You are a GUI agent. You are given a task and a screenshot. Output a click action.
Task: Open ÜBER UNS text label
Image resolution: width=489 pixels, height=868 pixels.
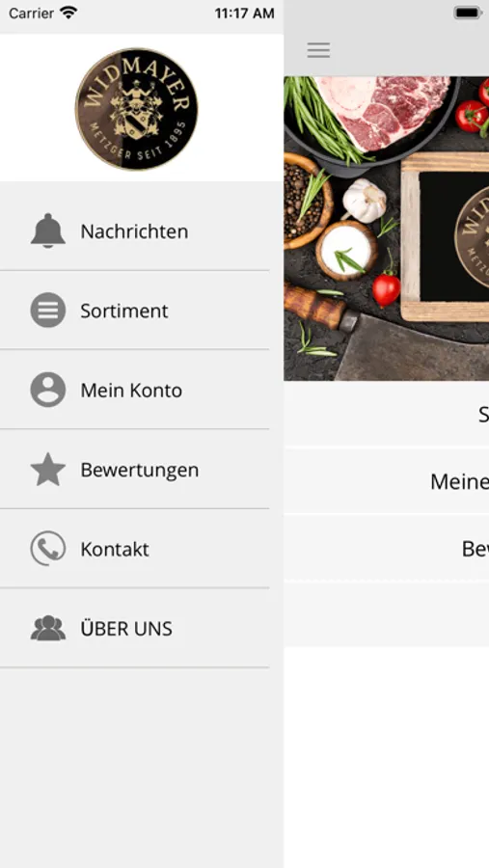pos(126,628)
